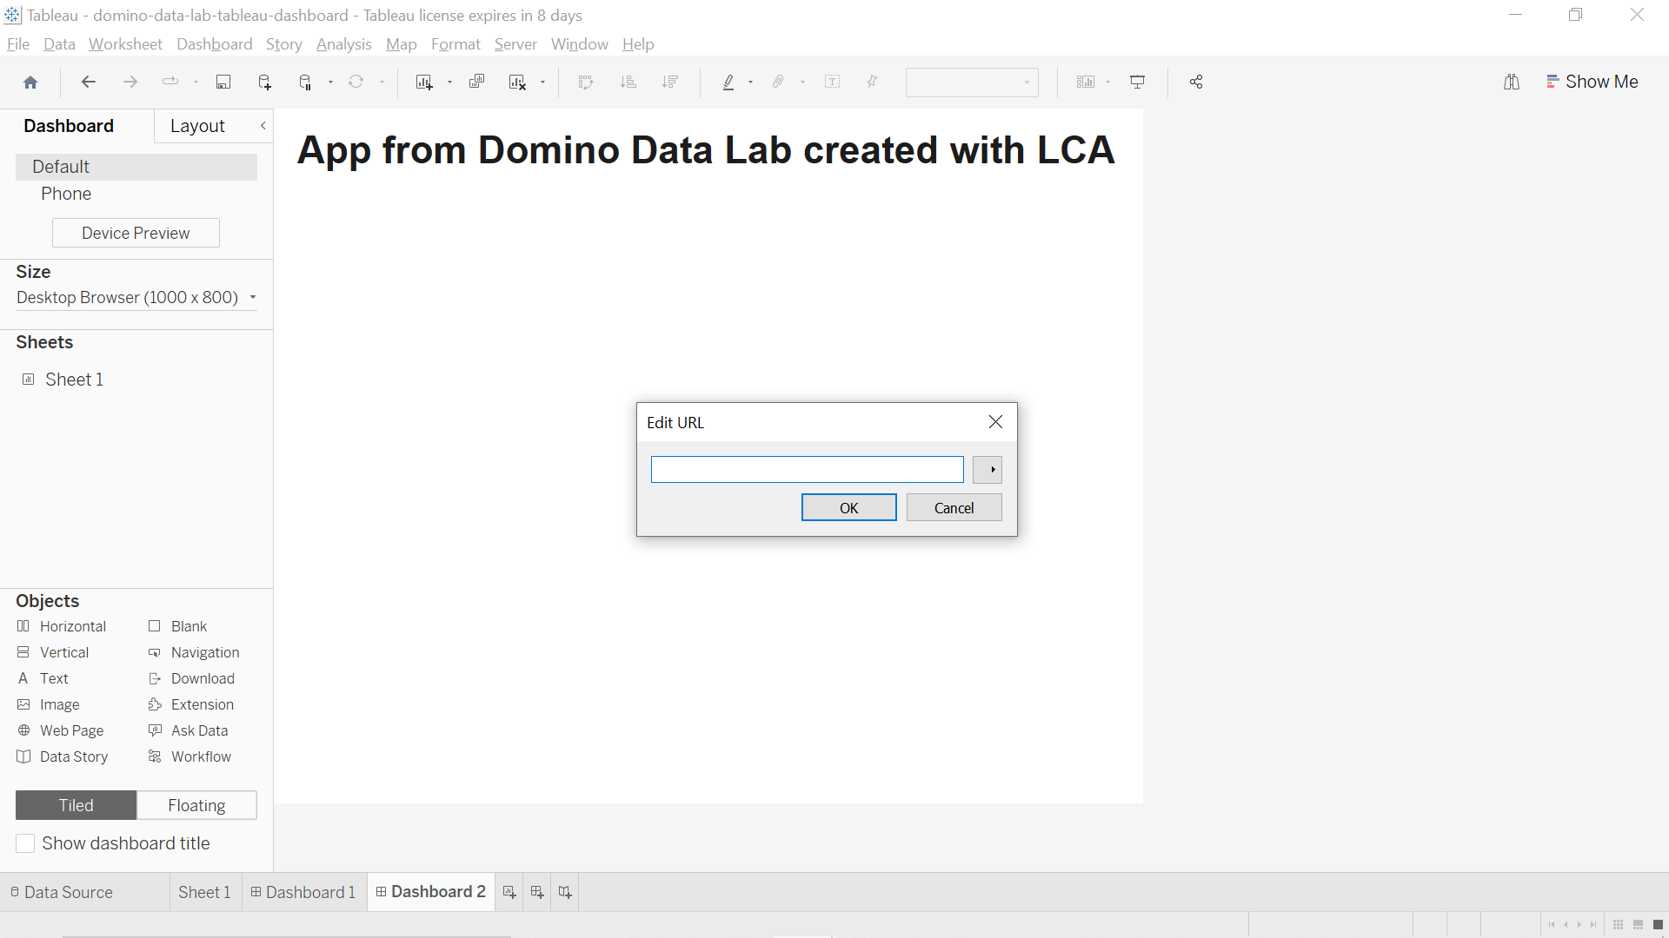Open the URL insert arrow in Edit URL dialog

coord(987,470)
